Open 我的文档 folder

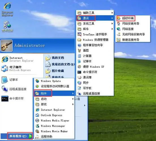click(55, 58)
